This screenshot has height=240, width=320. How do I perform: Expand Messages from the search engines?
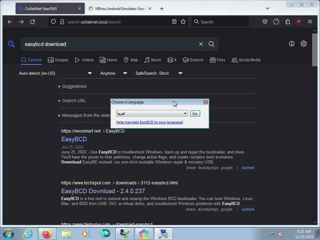84,115
